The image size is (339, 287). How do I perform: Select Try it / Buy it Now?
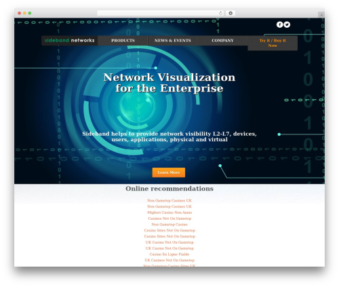pos(273,43)
